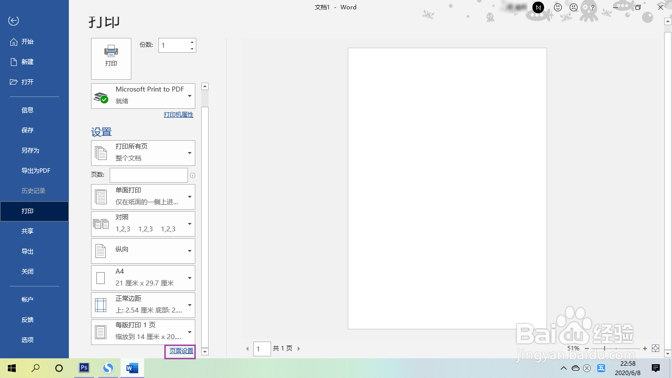Show hidden tray icons chevron
The height and width of the screenshot is (378, 672).
point(564,368)
